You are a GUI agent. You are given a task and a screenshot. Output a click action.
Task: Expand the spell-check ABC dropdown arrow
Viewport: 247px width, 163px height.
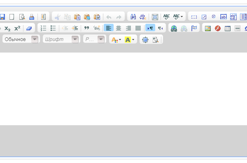click(182, 16)
